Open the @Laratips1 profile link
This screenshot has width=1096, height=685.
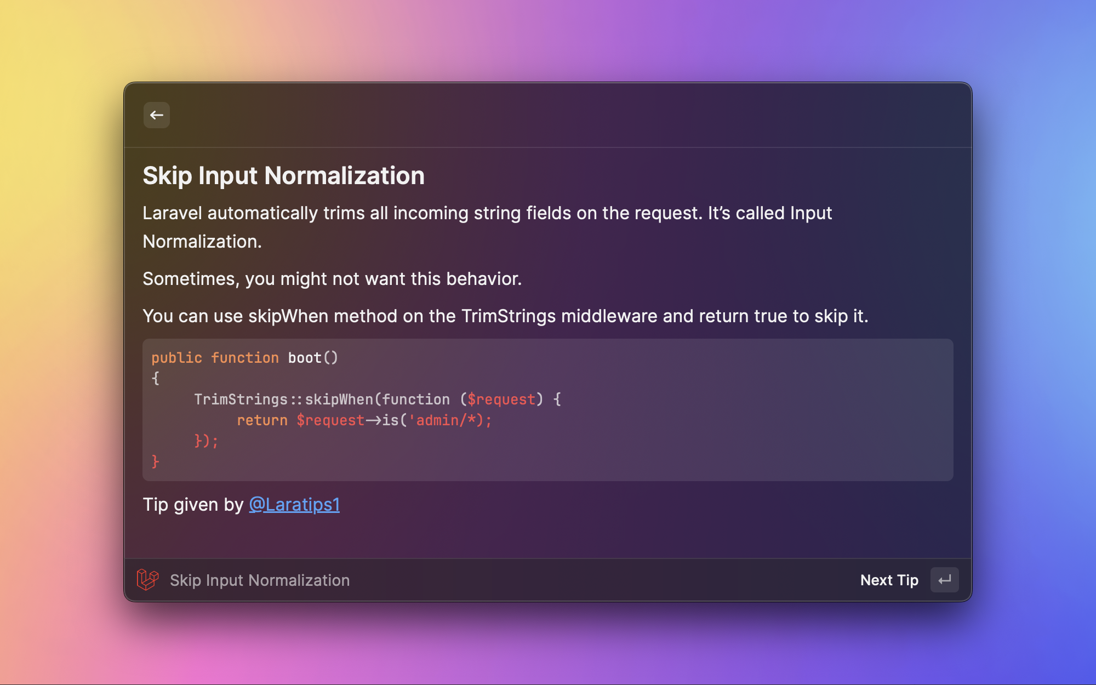tap(294, 505)
